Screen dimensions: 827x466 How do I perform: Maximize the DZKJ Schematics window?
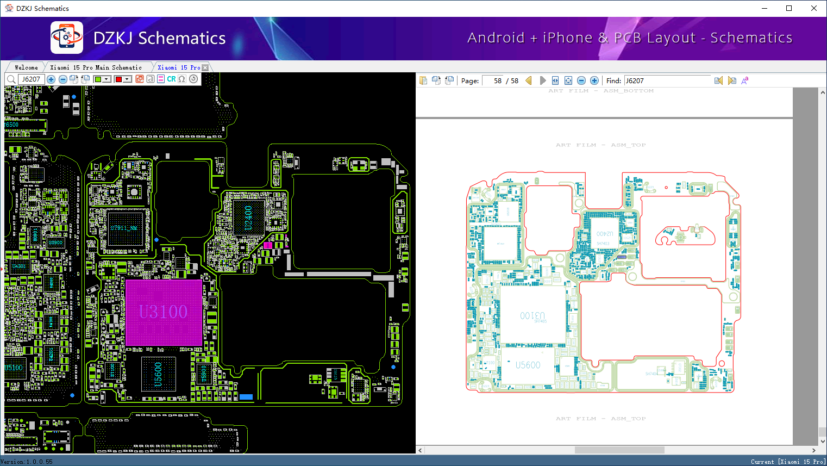[789, 8]
